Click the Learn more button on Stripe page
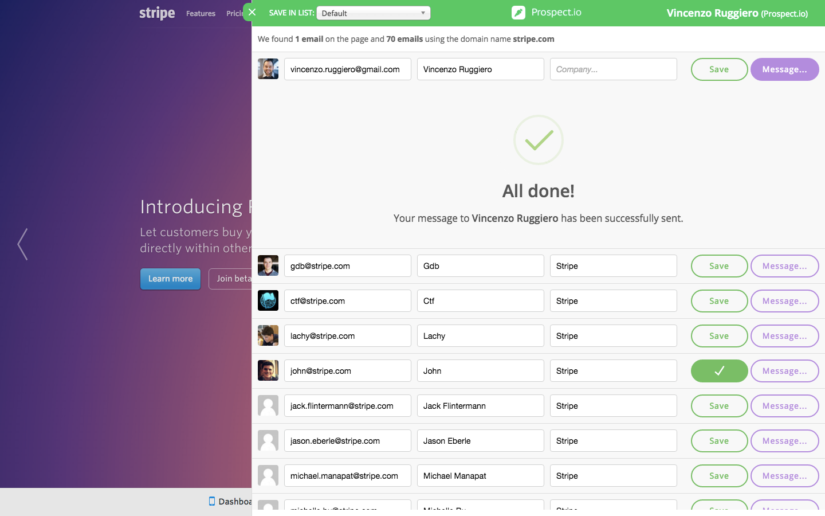 click(170, 279)
